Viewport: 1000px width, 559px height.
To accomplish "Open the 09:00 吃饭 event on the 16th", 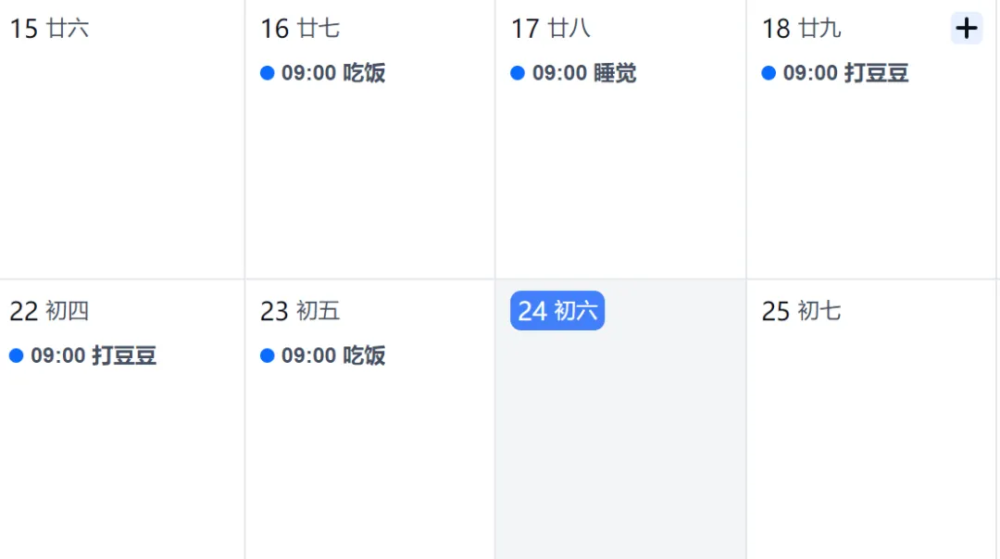I will tap(323, 73).
